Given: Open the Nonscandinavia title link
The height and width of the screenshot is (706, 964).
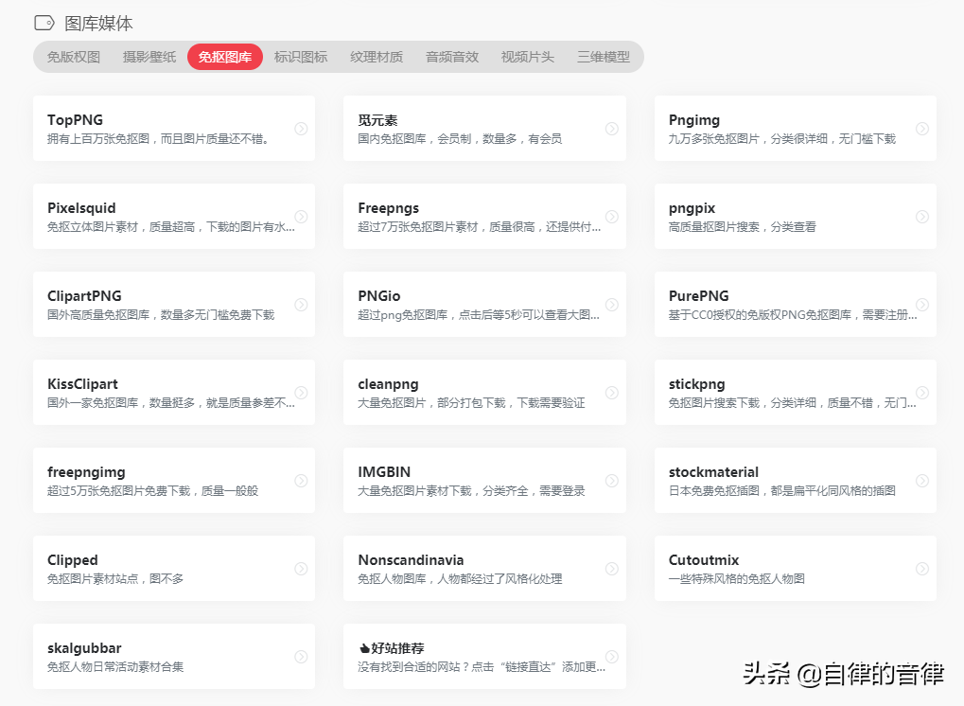Looking at the screenshot, I should click(411, 559).
